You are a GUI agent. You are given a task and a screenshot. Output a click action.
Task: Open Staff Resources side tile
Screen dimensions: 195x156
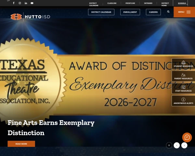pos(183,88)
